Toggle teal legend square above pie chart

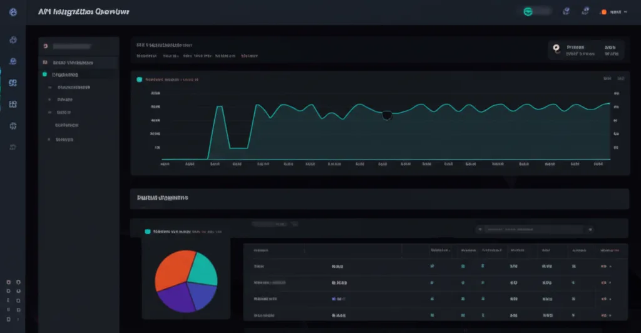(148, 232)
